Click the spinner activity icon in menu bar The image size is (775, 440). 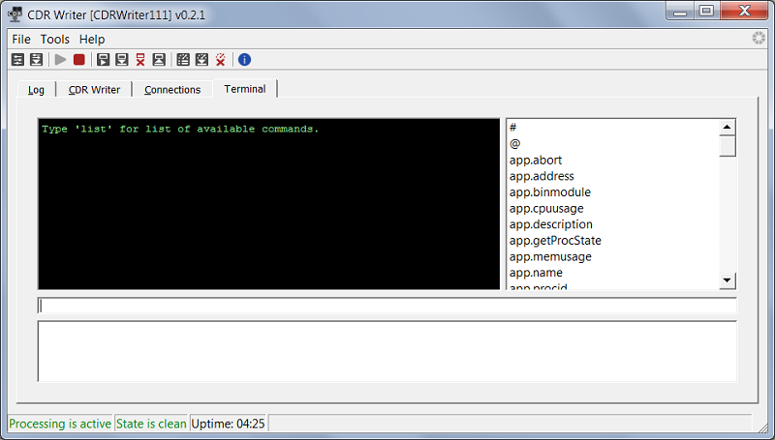coord(759,39)
